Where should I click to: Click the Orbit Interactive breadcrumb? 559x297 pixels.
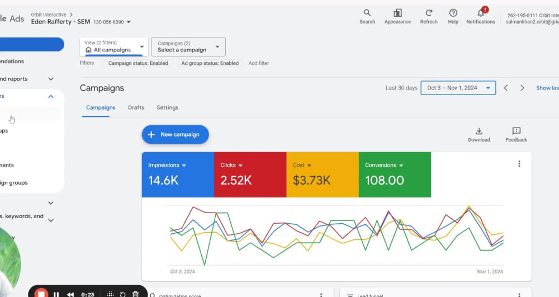tap(49, 15)
